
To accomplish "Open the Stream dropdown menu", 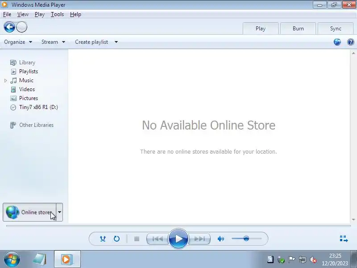I will pos(53,42).
